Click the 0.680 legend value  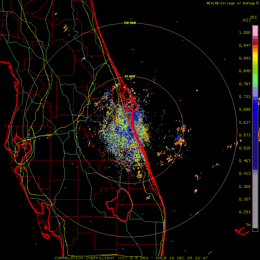tap(245, 109)
